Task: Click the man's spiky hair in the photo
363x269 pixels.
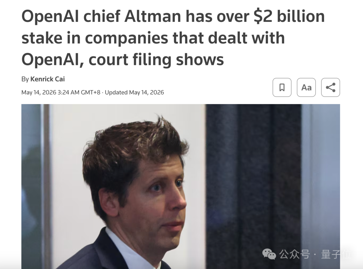Action: [x=141, y=139]
